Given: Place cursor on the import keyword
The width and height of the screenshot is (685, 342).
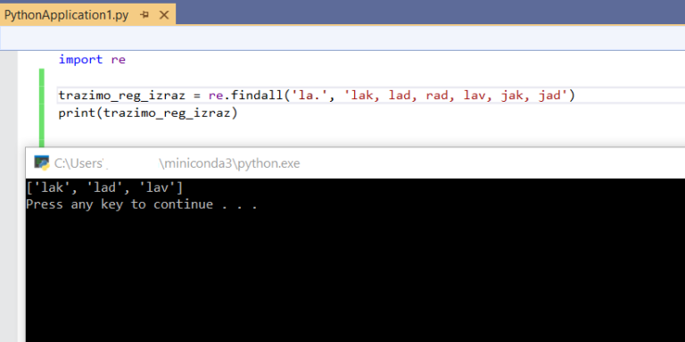Looking at the screenshot, I should 81,60.
